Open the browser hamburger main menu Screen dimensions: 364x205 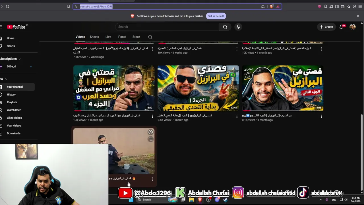tap(360, 7)
